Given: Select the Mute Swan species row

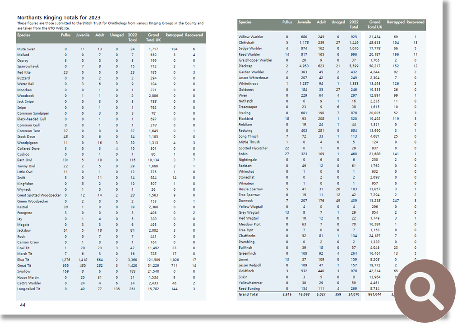Looking at the screenshot, I should (26, 49).
